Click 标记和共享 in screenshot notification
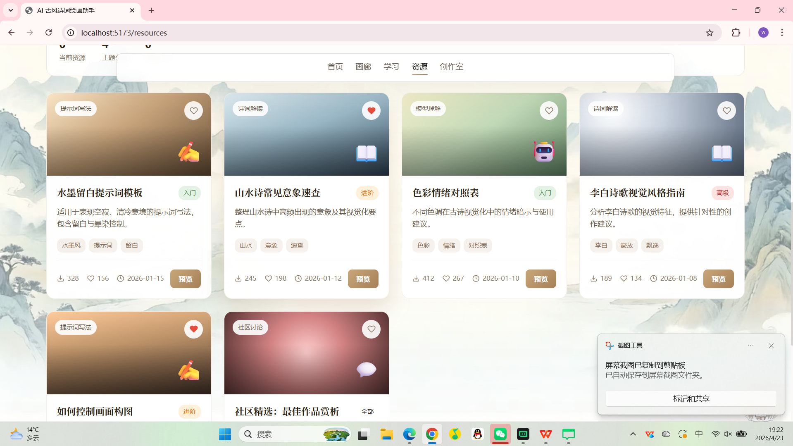The height and width of the screenshot is (446, 793). 691,399
